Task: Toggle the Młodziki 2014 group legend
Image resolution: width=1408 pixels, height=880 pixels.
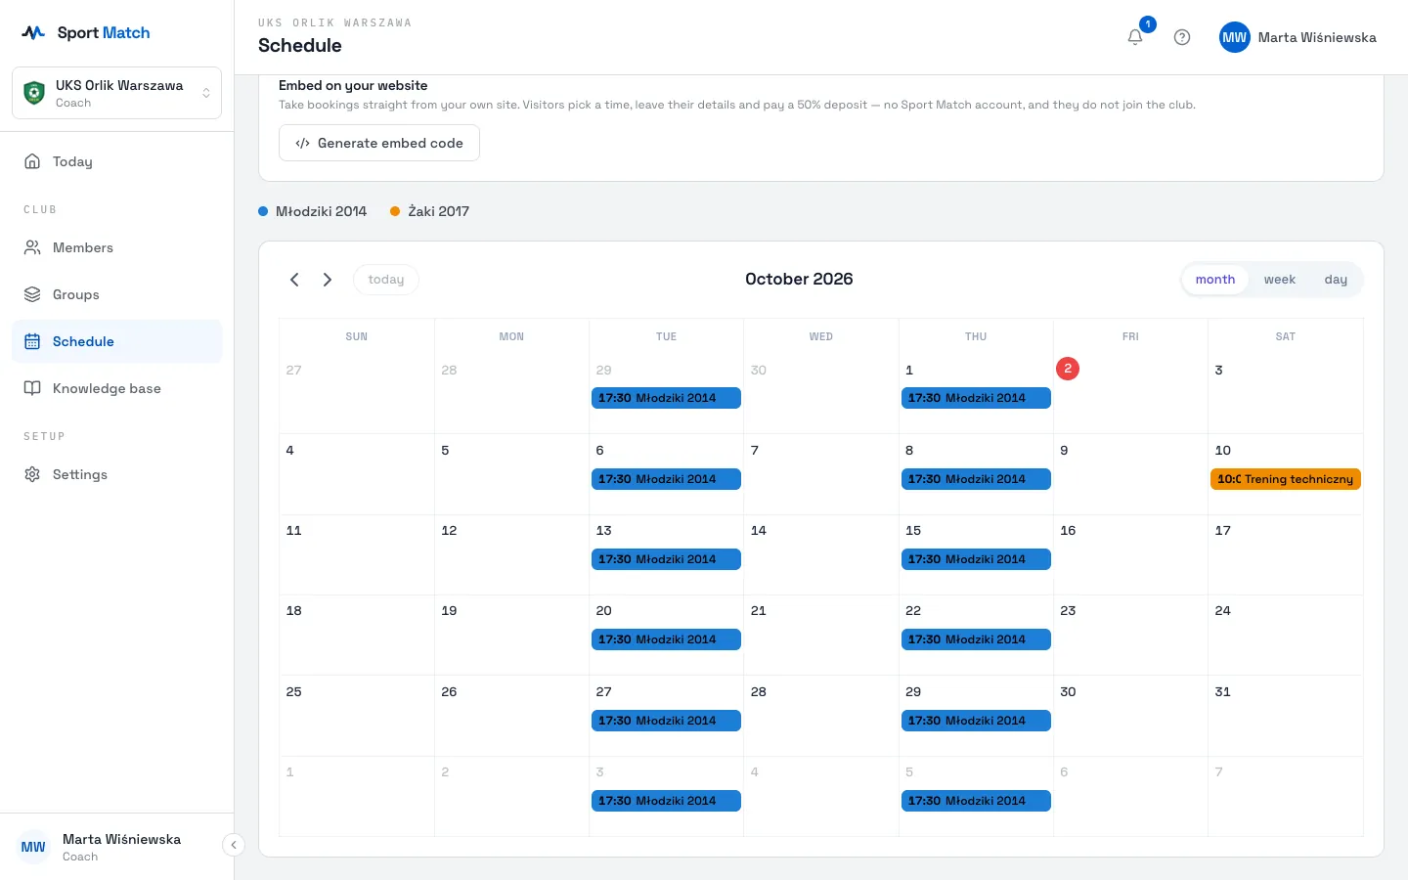Action: click(x=312, y=211)
